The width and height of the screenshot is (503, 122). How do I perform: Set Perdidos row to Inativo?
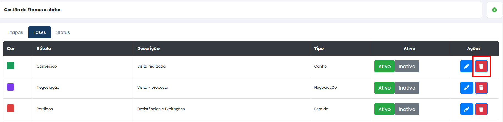pyautogui.click(x=407, y=109)
